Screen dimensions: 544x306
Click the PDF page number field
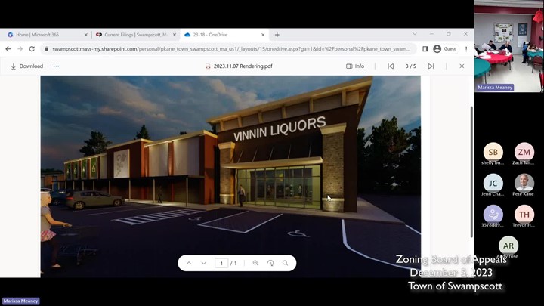(x=221, y=263)
